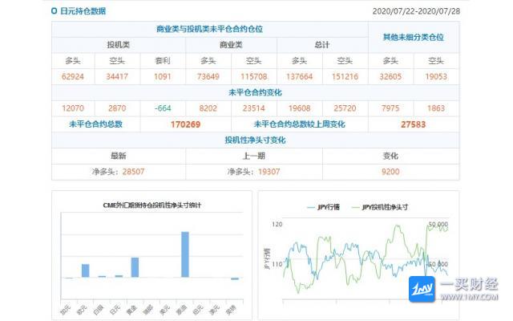Click the 上一期 column header
Screen dimensions: 513x321
point(254,156)
